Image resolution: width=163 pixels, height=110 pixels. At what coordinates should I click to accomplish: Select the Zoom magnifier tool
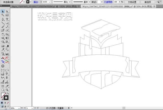(x=7, y=90)
